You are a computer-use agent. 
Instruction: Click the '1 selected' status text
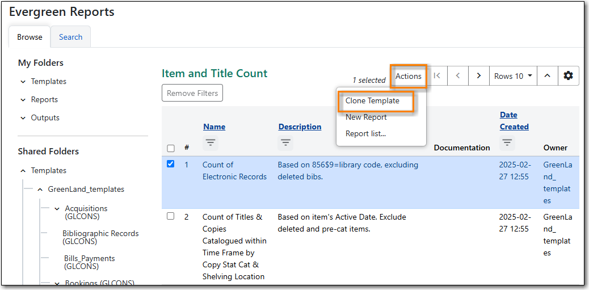coord(368,80)
